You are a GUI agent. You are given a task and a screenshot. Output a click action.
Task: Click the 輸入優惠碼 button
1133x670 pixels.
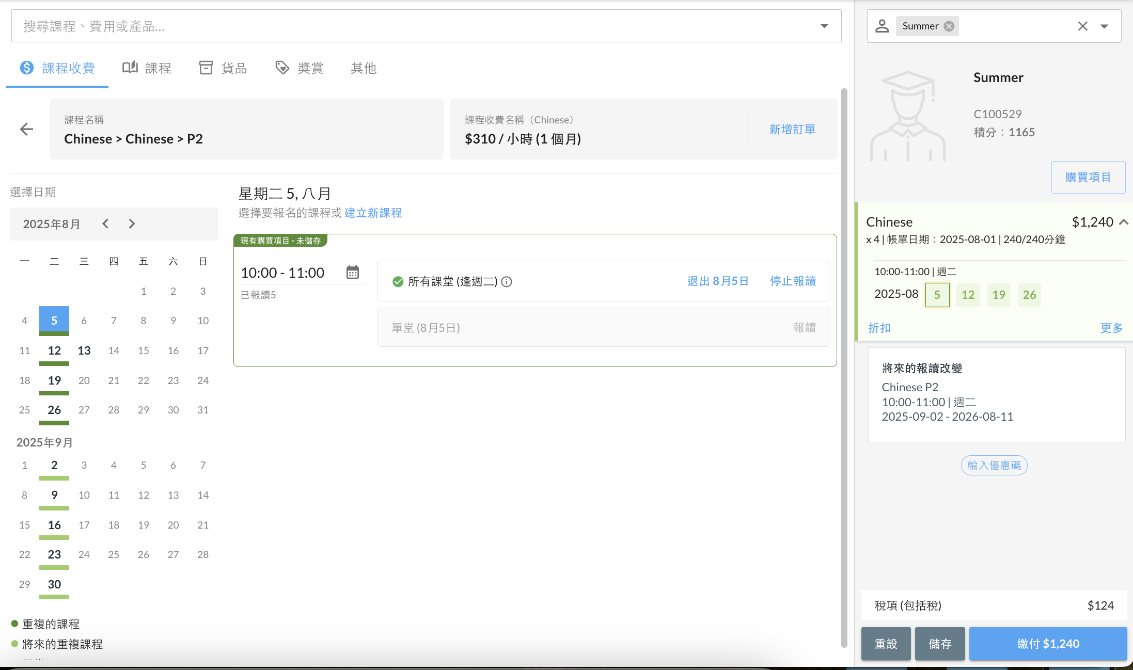click(994, 466)
